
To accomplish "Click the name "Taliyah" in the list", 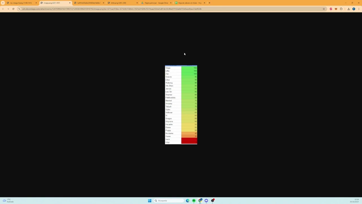I will pyautogui.click(x=169, y=107).
